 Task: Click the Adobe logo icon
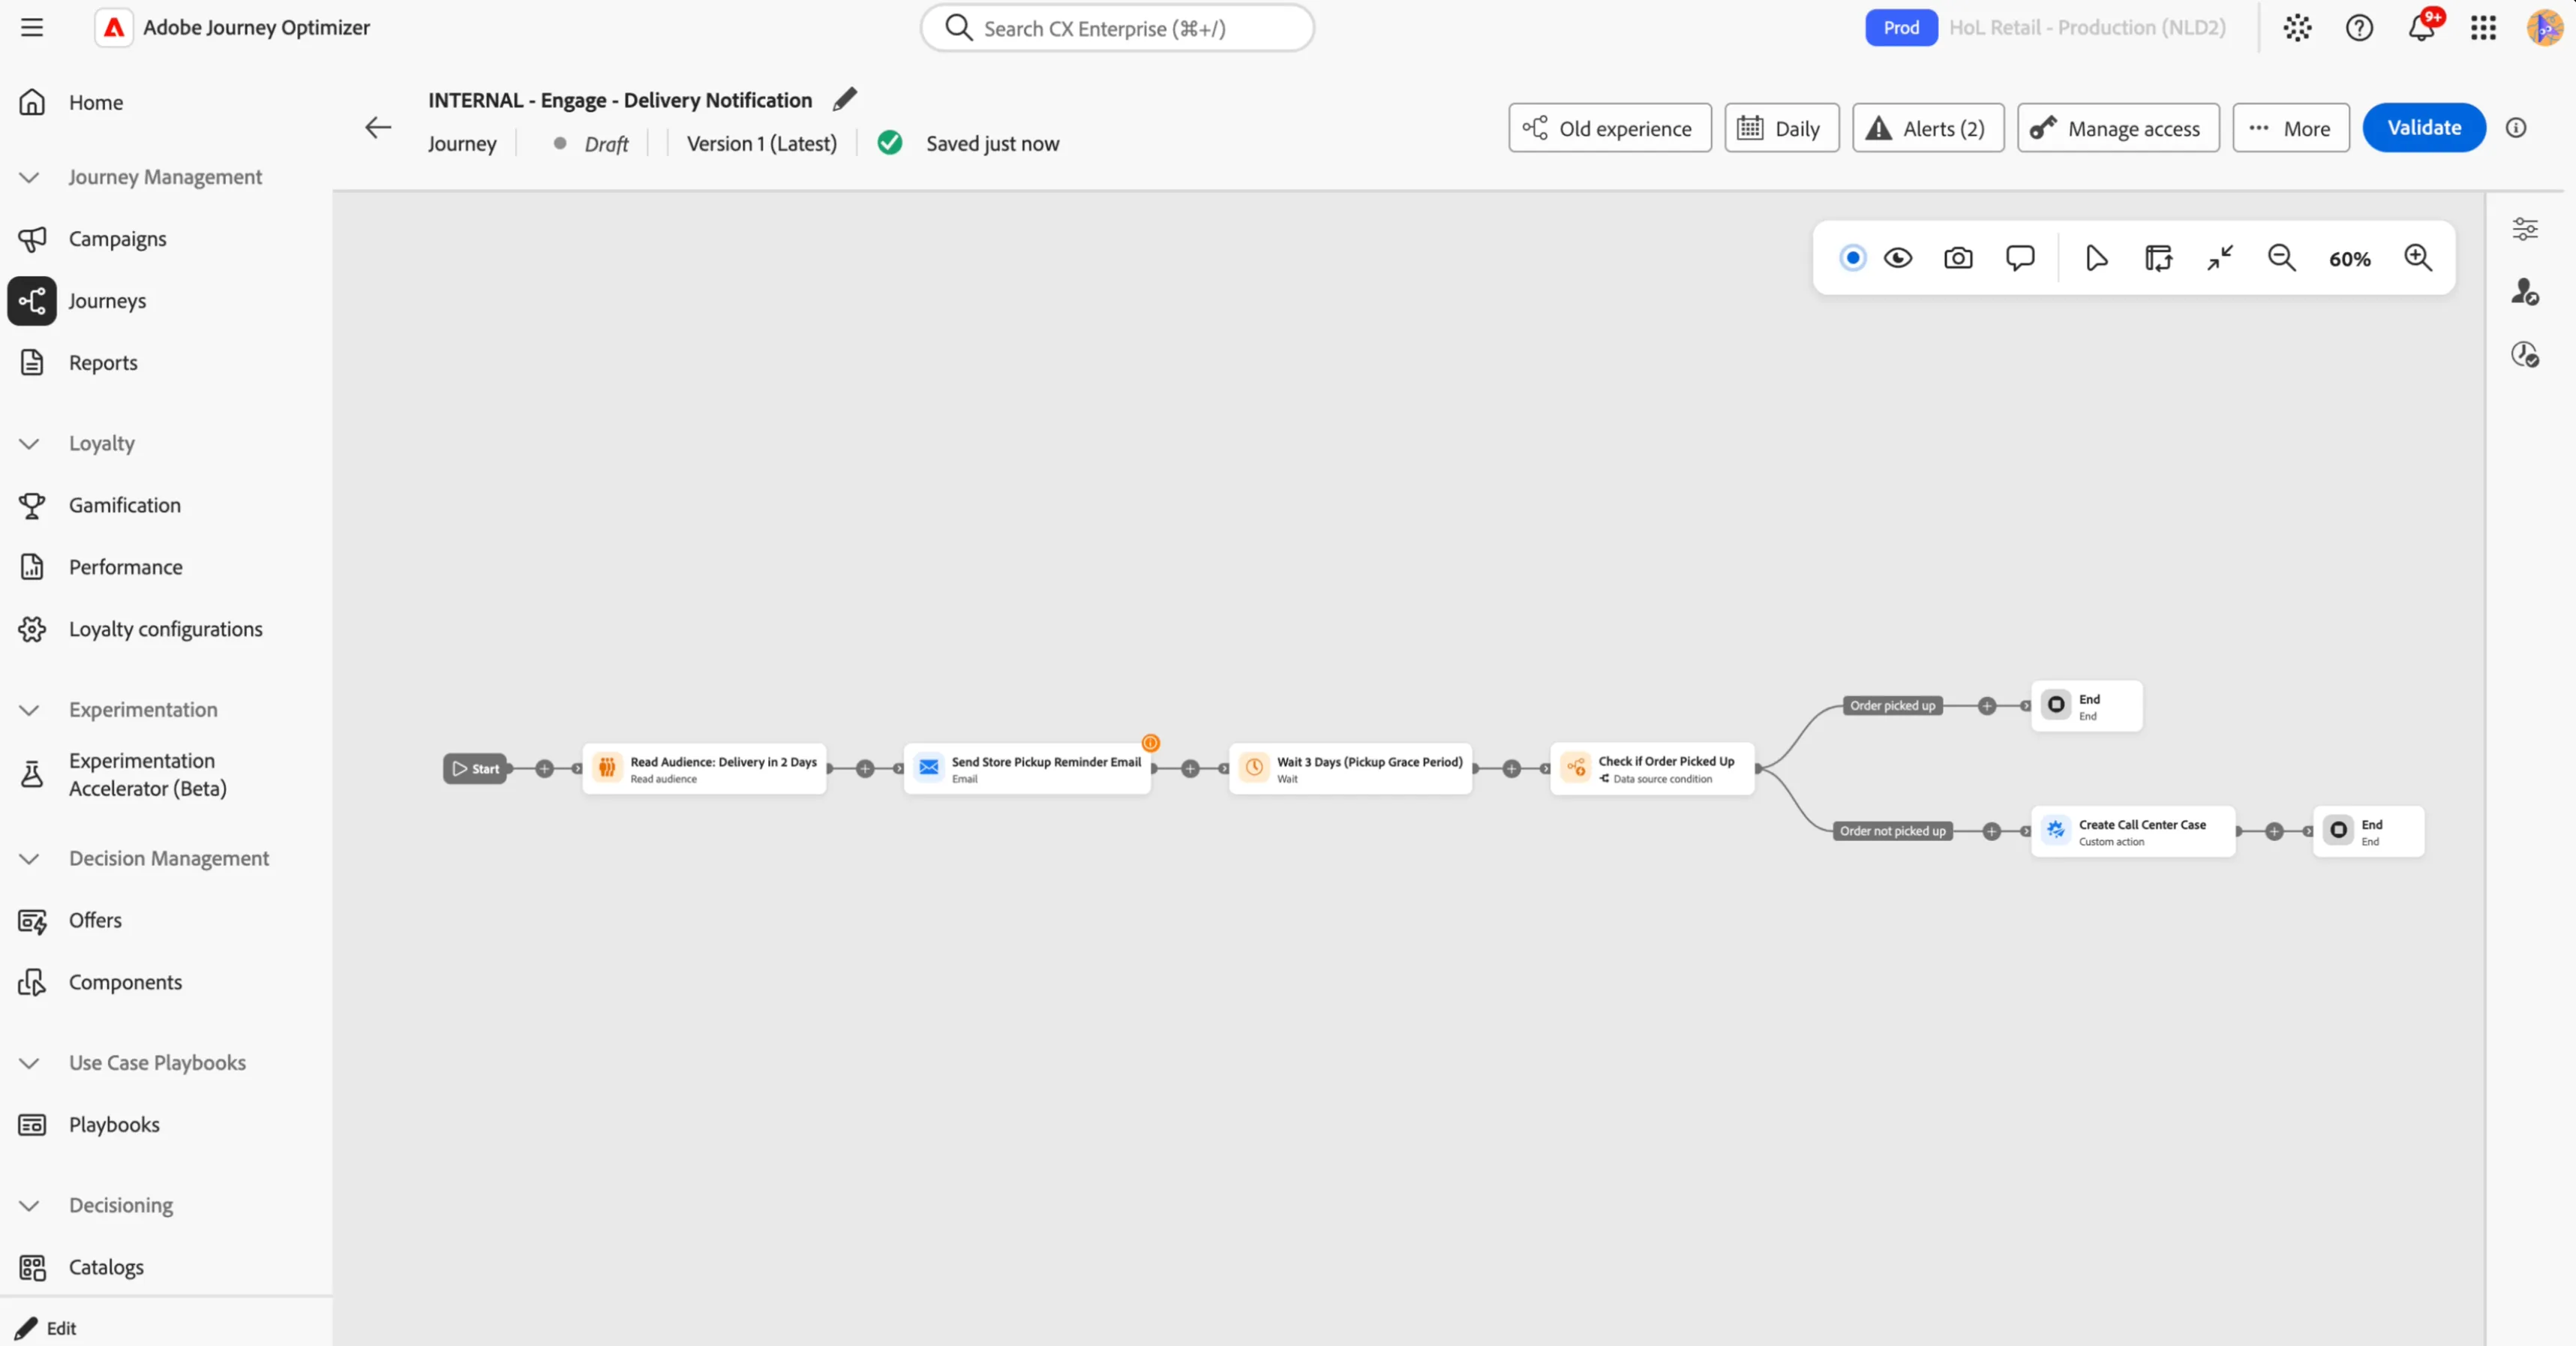coord(114,27)
